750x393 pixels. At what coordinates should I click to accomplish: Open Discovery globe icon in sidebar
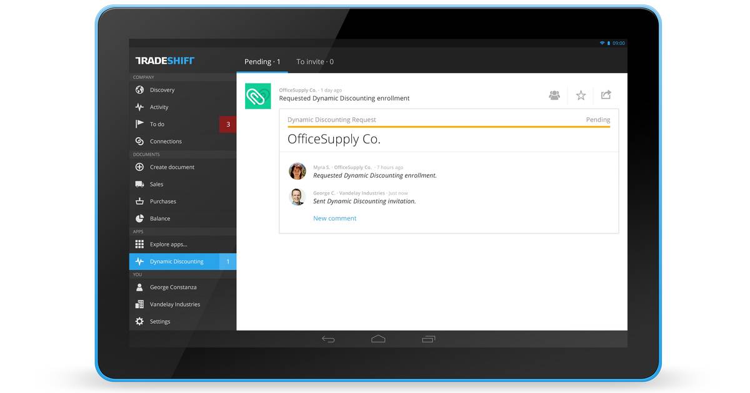139,90
